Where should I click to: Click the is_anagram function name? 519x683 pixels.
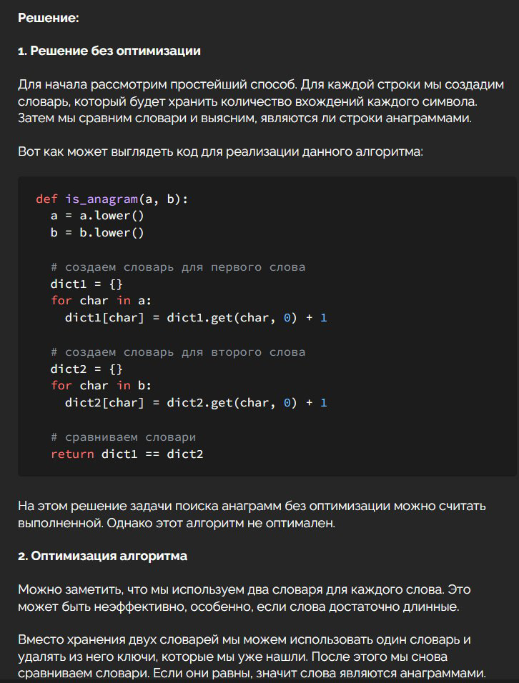(102, 199)
